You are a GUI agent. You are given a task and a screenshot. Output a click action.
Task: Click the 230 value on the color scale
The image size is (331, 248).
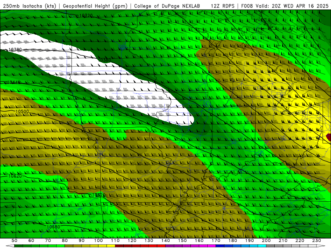tap(317, 241)
